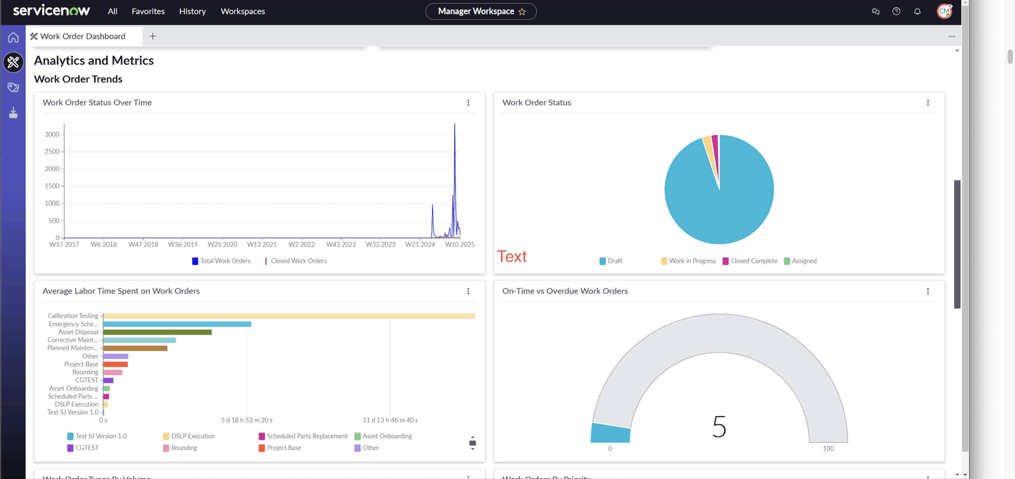1015x479 pixels.
Task: Click the download tray icon in sidebar
Action: tap(13, 113)
